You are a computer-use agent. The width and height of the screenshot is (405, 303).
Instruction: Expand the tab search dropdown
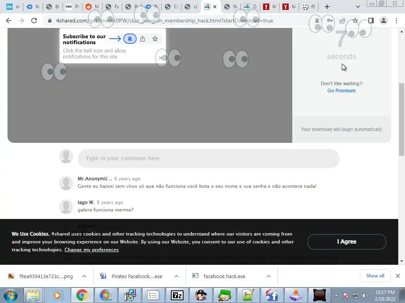coord(358,7)
